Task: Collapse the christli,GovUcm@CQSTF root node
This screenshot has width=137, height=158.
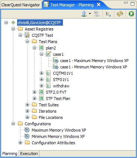Action: (6, 23)
